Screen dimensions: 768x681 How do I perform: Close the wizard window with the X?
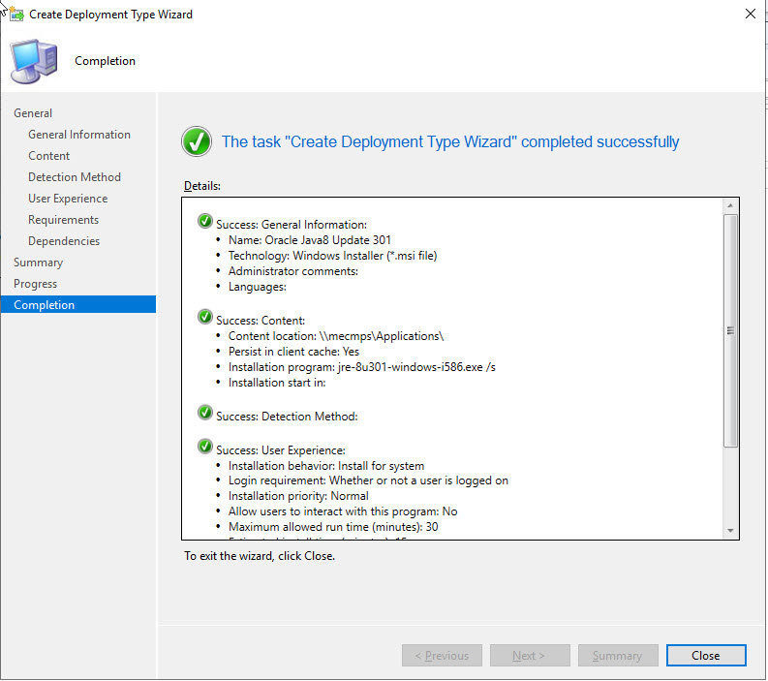(x=749, y=15)
